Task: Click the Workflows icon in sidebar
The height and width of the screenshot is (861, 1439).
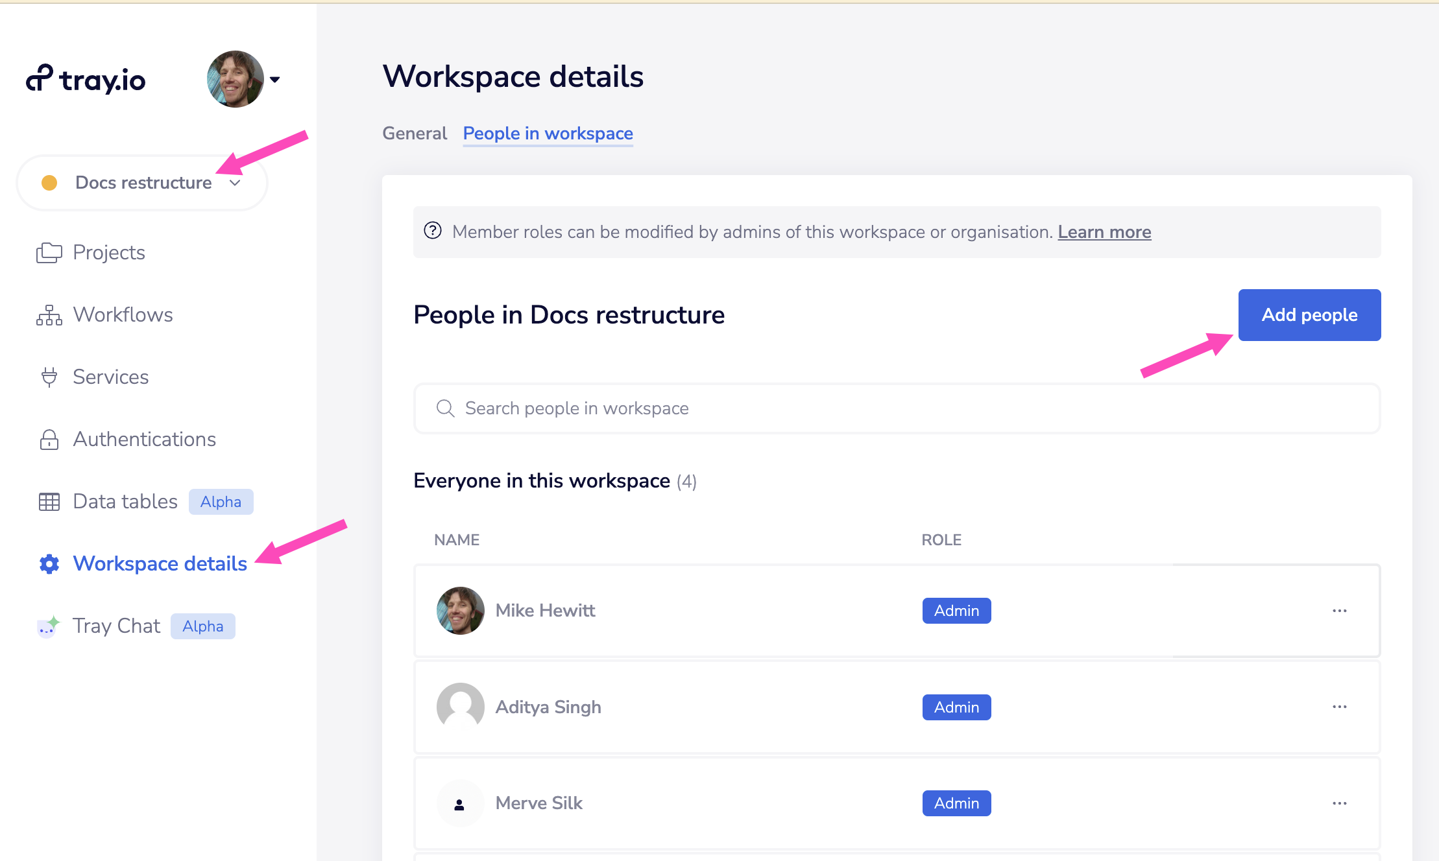Action: (48, 314)
